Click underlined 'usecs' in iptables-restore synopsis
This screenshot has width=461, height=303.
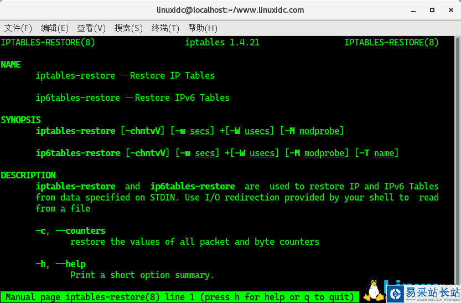257,131
